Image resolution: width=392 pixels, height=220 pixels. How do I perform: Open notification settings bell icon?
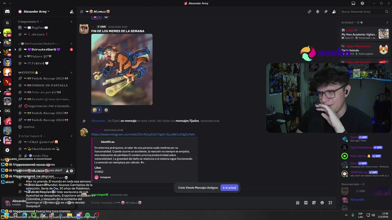[318, 12]
